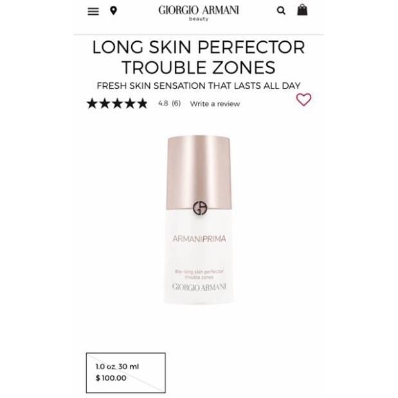Image resolution: width=398 pixels, height=398 pixels.
Task: Add product to wishlist with heart icon
Action: (x=304, y=100)
